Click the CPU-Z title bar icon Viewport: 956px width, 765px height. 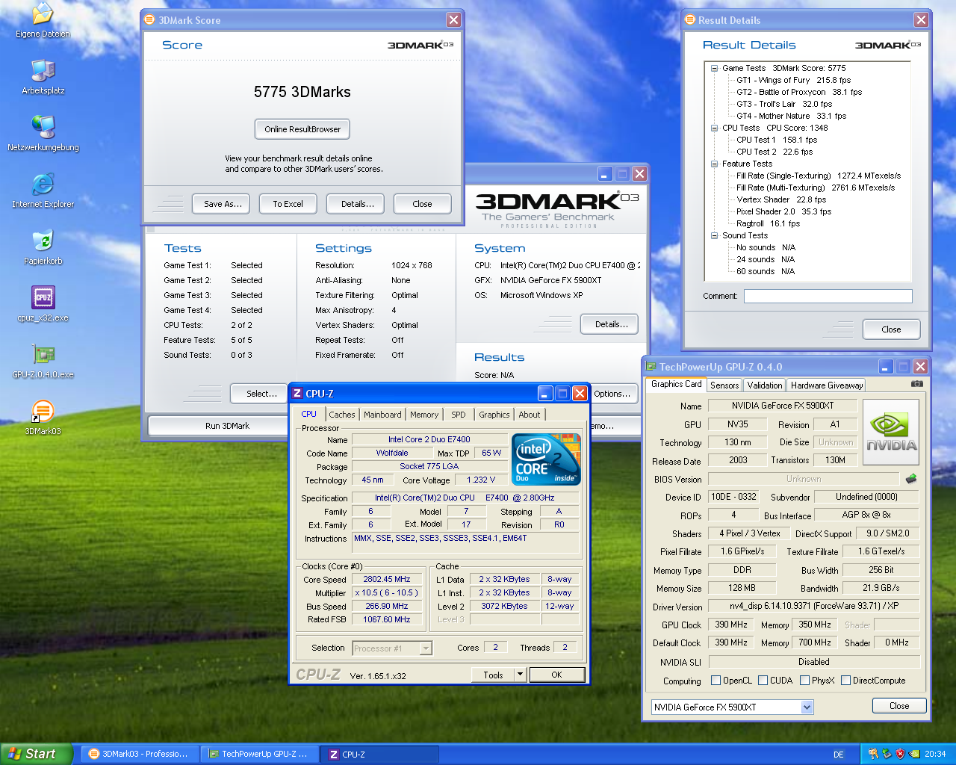[297, 394]
